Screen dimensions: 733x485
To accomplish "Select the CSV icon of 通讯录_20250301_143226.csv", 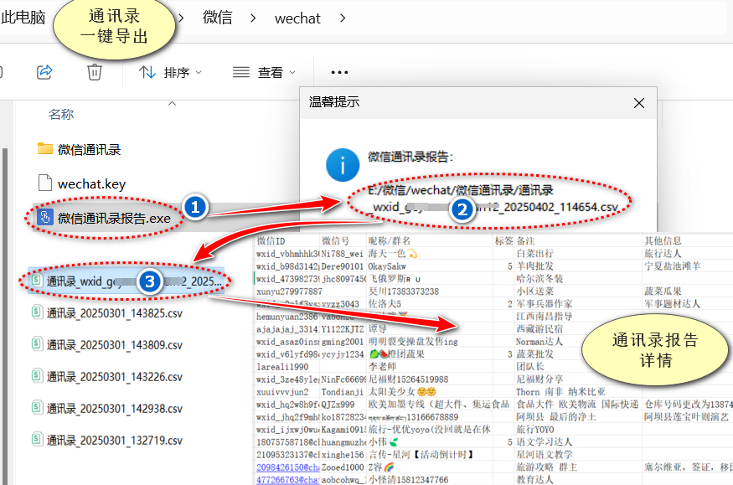I will (39, 374).
